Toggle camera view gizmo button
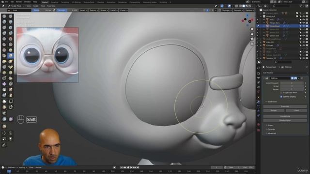Screen dimensions: 310x174 (x=252, y=39)
